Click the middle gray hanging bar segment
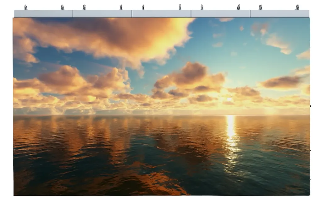Screen dimensions: 321x203 pyautogui.click(x=161, y=13)
